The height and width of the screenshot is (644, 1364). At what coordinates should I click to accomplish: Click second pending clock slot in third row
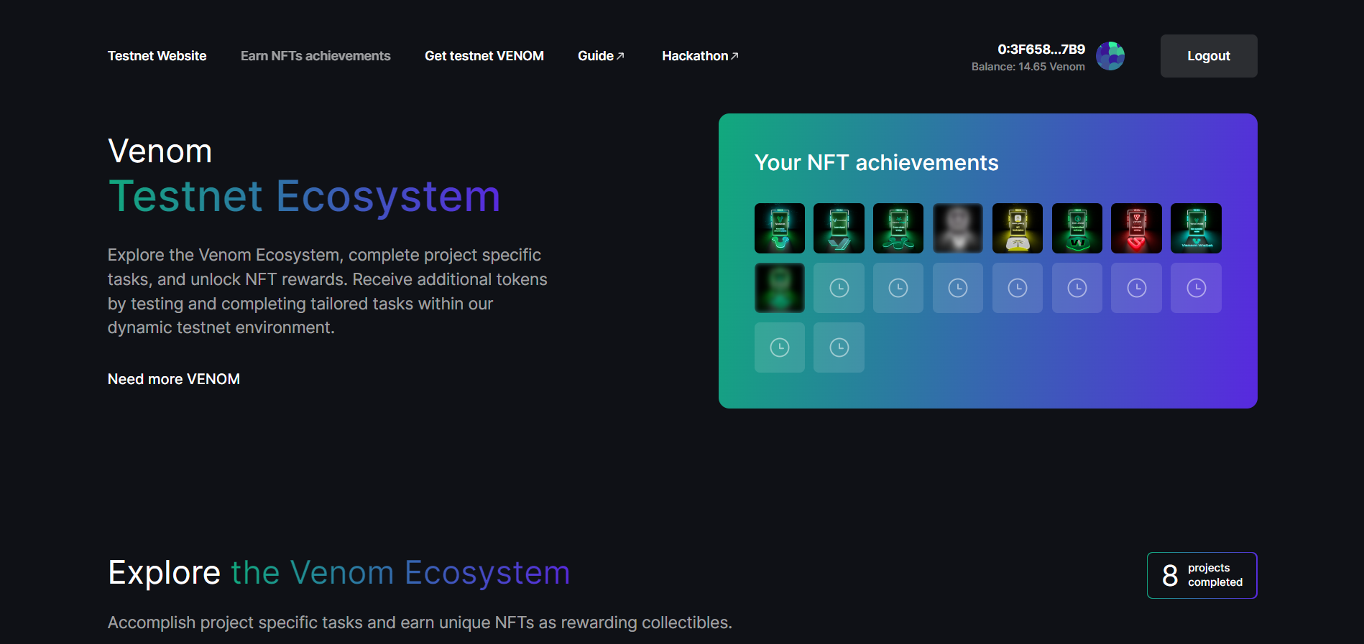(x=839, y=347)
